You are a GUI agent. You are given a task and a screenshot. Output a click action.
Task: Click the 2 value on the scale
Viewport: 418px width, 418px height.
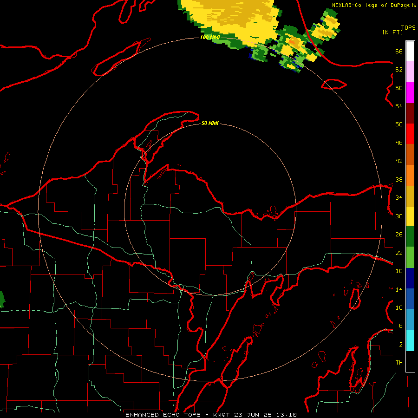[x=400, y=345]
